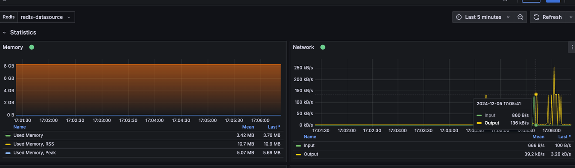Viewport: 575px width, 168px height.
Task: Click the Network panel title
Action: click(304, 47)
